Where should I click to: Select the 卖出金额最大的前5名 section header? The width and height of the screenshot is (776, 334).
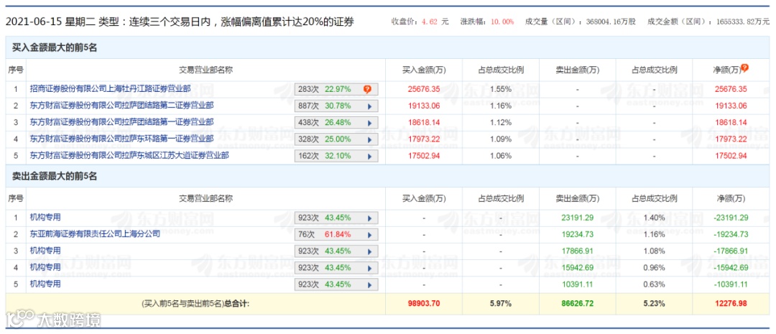pyautogui.click(x=55, y=177)
